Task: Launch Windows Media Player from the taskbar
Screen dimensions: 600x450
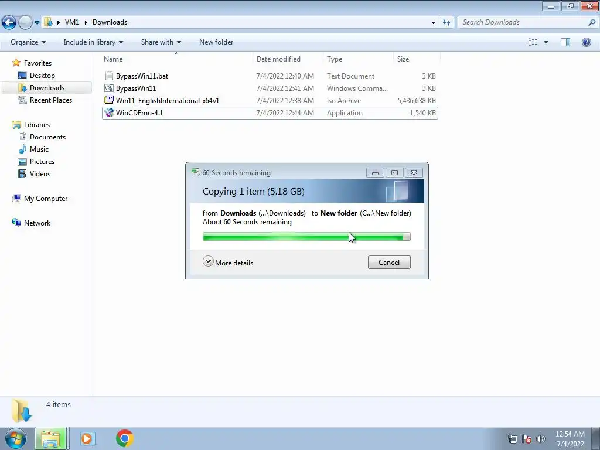Action: tap(87, 438)
